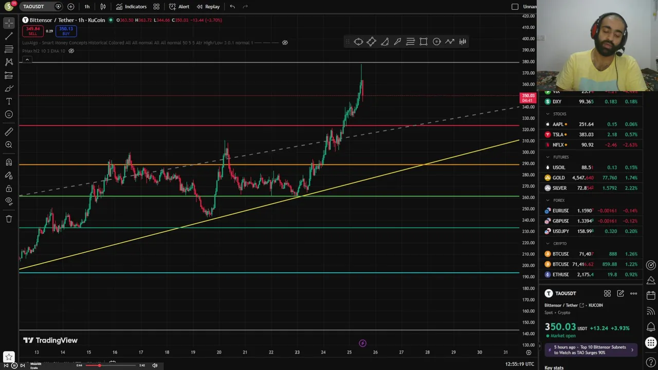Click the 350.13 BUY button
658x370 pixels.
pos(66,31)
